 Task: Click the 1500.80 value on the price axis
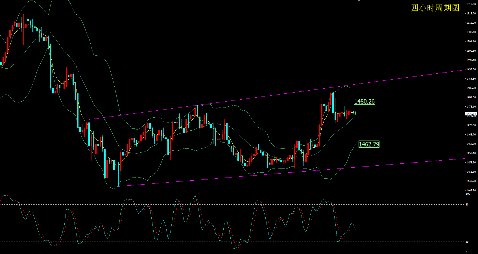point(471,51)
